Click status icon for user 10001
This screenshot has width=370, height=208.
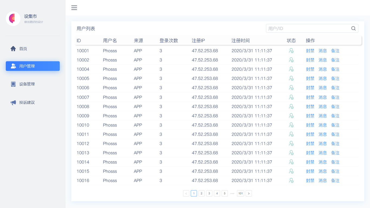[291, 51]
